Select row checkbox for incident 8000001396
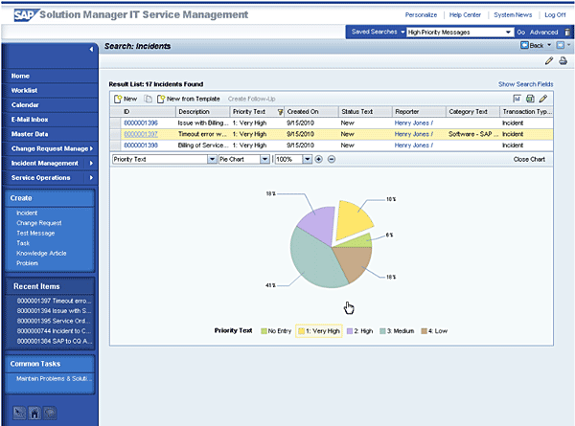Image resolution: width=575 pixels, height=426 pixels. tap(116, 123)
